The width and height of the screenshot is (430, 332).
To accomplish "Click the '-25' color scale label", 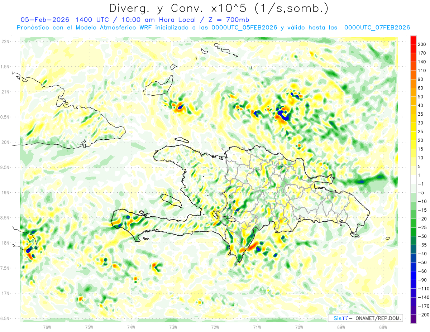I will coord(422,227).
